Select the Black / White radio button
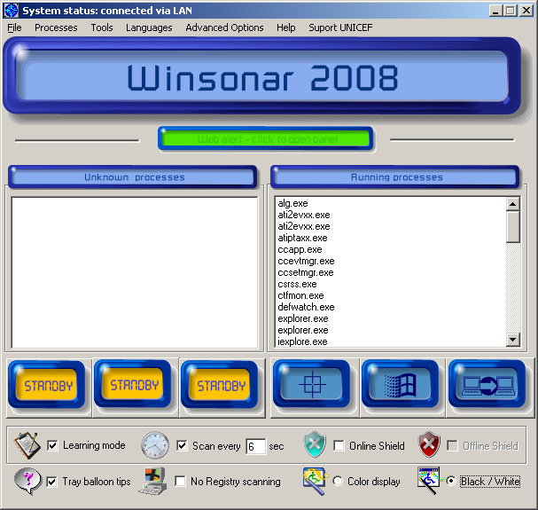Viewport: 538px width, 510px height. coord(451,481)
